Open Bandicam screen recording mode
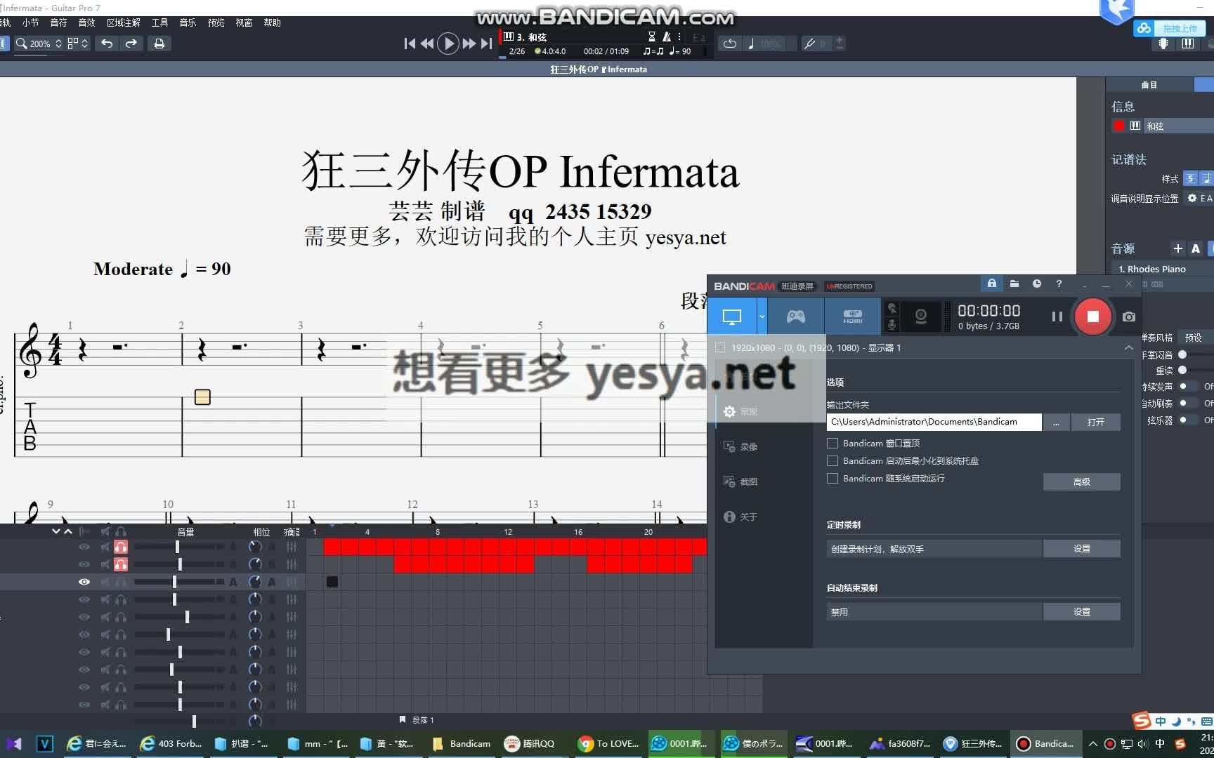1214x758 pixels. coord(731,317)
